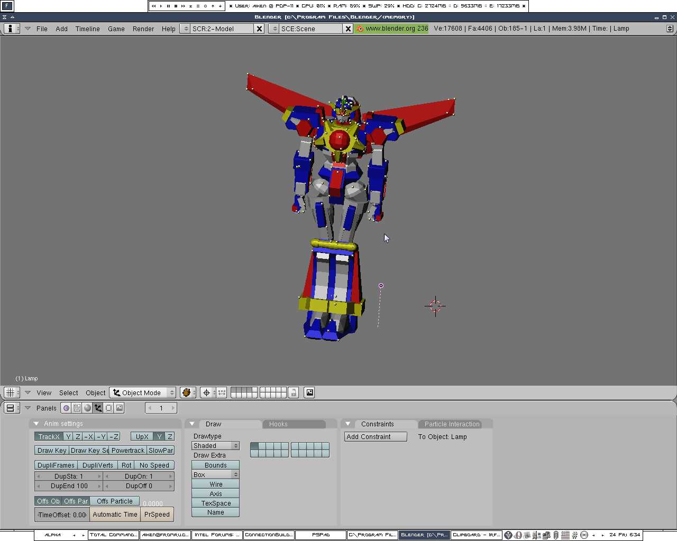Image resolution: width=677 pixels, height=541 pixels.
Task: Switch to the Hooks tab
Action: (x=278, y=424)
